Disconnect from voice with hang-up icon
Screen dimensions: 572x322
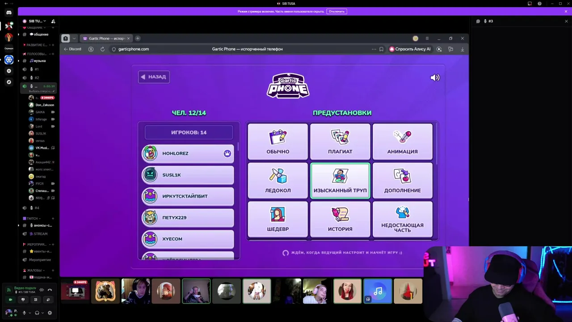50,290
